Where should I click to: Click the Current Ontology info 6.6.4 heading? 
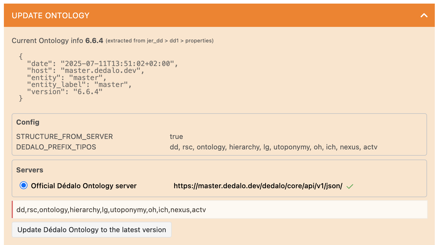point(57,41)
